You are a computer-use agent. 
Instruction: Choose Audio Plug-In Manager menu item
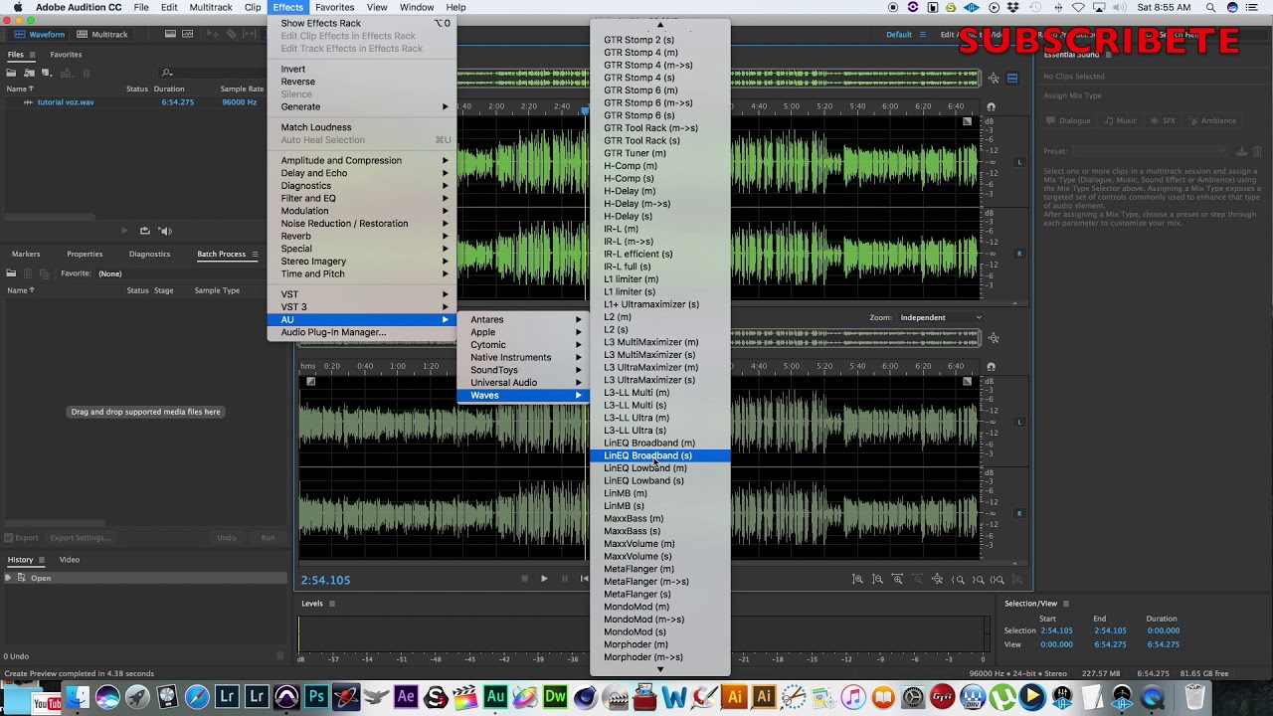(x=361, y=332)
